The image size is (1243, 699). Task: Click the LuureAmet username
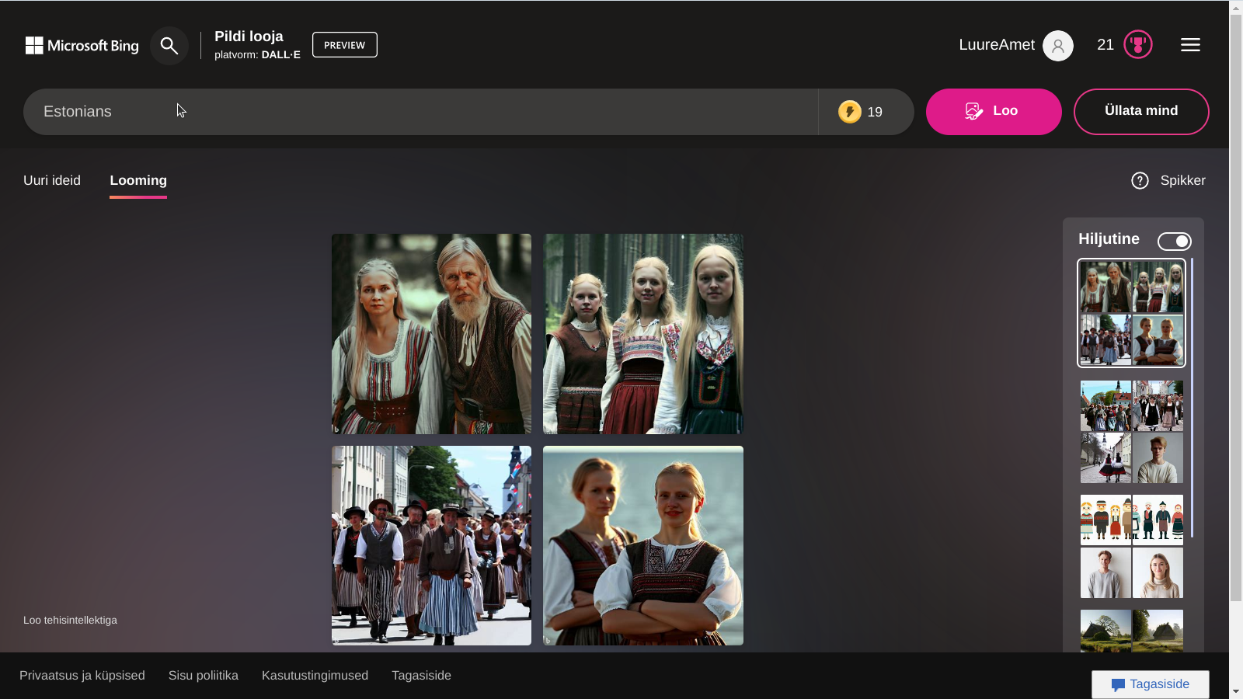coord(997,45)
